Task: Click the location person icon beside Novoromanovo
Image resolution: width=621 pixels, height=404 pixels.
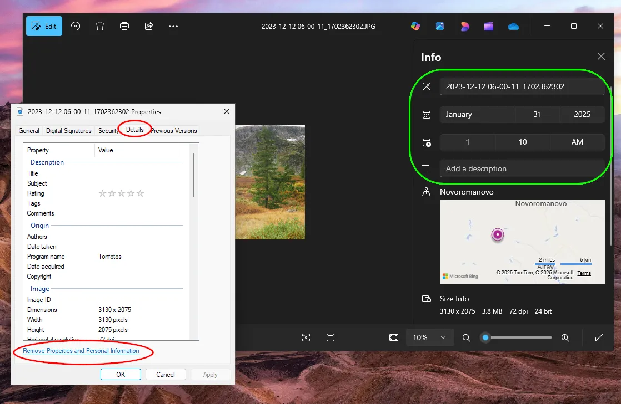Action: click(x=427, y=192)
